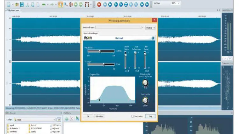The image size is (239, 134).
Task: Open the Voreinstellungen presets combo box
Action: click(119, 28)
